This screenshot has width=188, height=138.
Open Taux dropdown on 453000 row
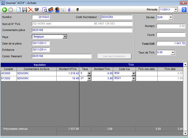pos(89,73)
